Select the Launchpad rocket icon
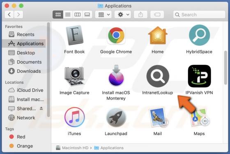230x154 pixels. [x=116, y=117]
